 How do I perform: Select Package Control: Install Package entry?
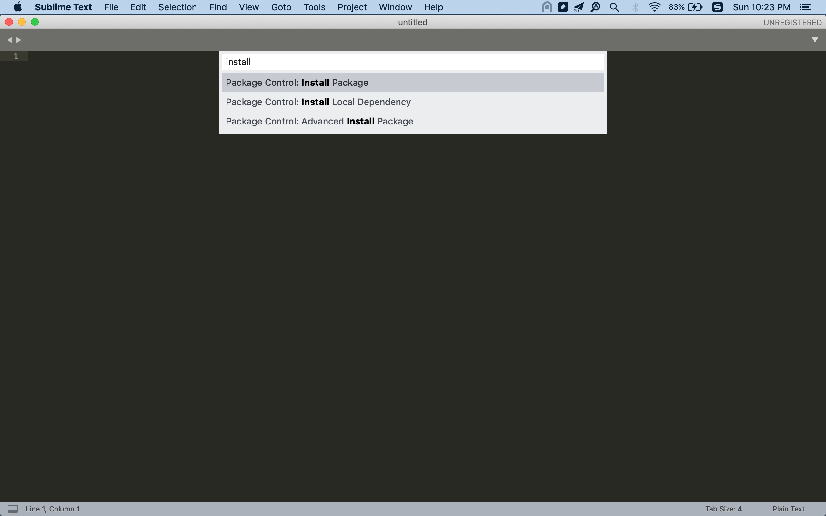click(413, 83)
